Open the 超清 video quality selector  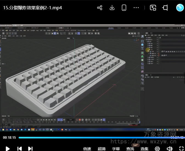(102, 149)
